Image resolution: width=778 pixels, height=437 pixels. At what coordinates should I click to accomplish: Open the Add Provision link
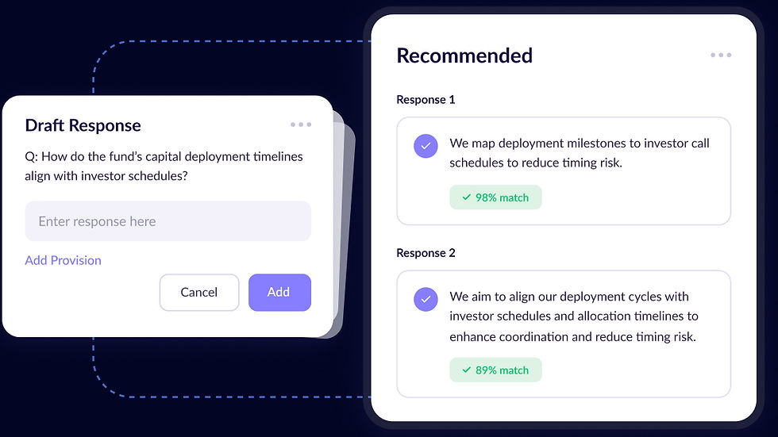(x=63, y=260)
